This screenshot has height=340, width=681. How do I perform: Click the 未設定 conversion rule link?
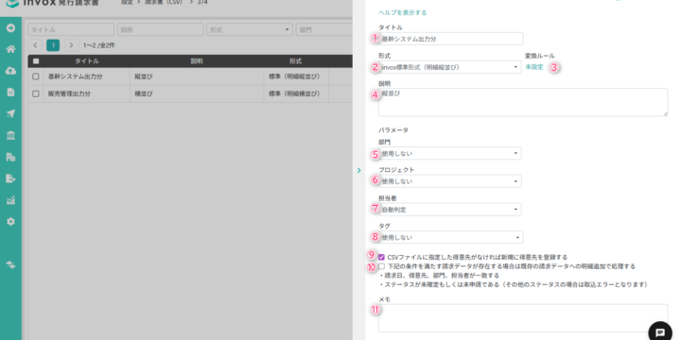(534, 67)
